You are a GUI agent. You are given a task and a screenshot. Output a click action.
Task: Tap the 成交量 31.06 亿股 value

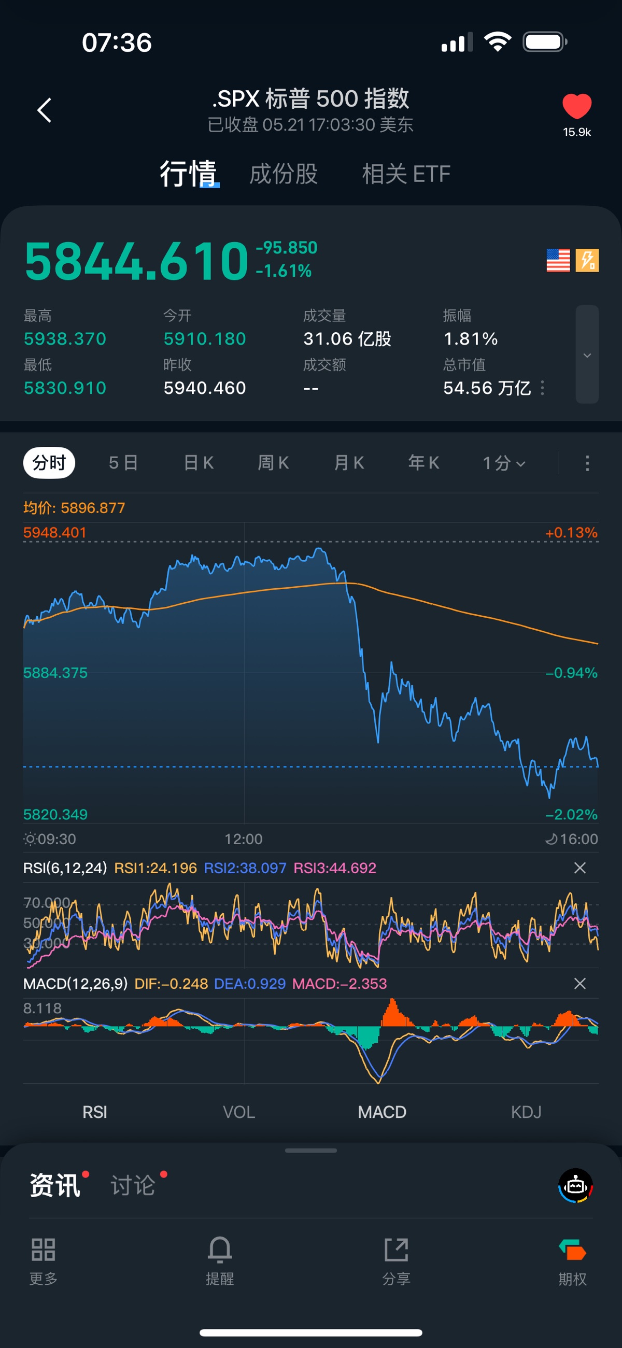click(x=347, y=338)
